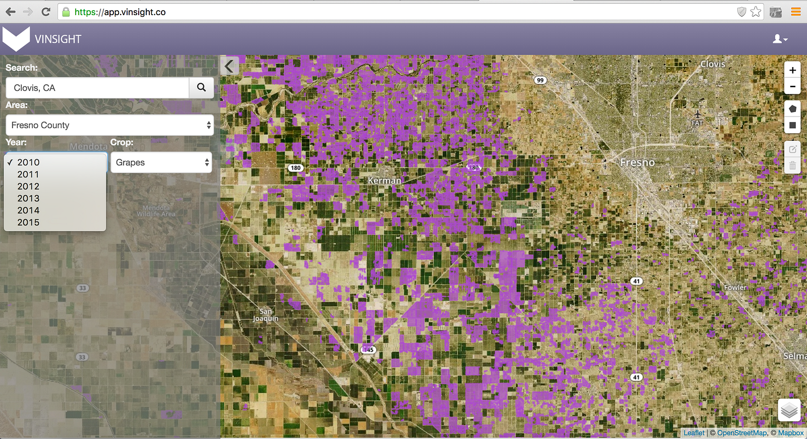Click the green SSL padlock icon
The image size is (807, 439).
pos(66,12)
